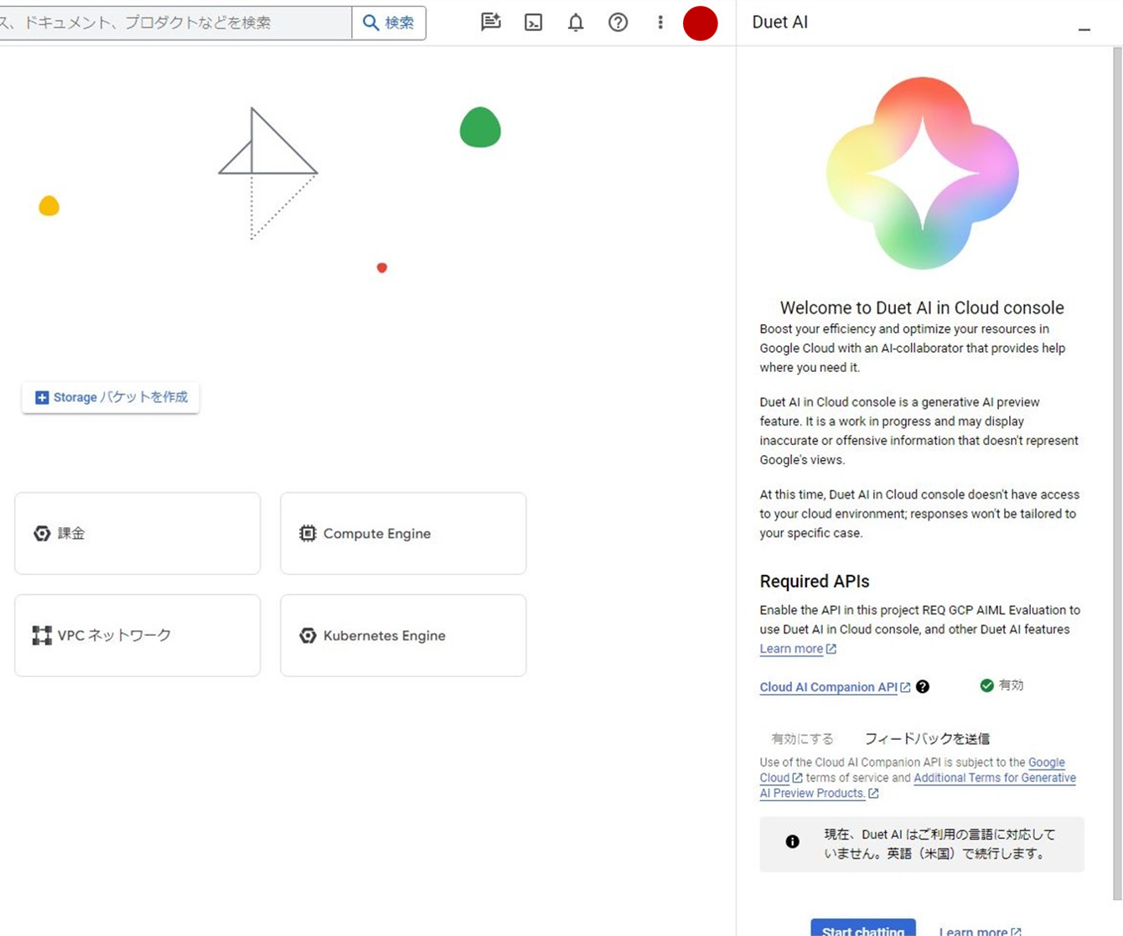This screenshot has height=936, width=1123.
Task: Open the notifications bell
Action: (576, 23)
